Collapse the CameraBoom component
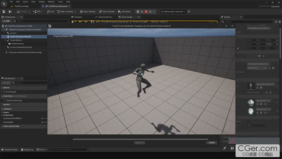The image size is (282, 159). coord(6,40)
